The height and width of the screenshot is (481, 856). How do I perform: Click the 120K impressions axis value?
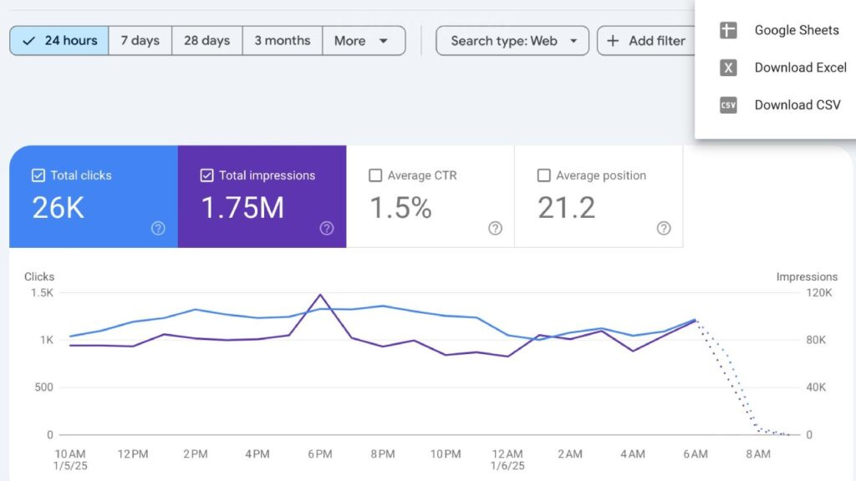pos(819,293)
